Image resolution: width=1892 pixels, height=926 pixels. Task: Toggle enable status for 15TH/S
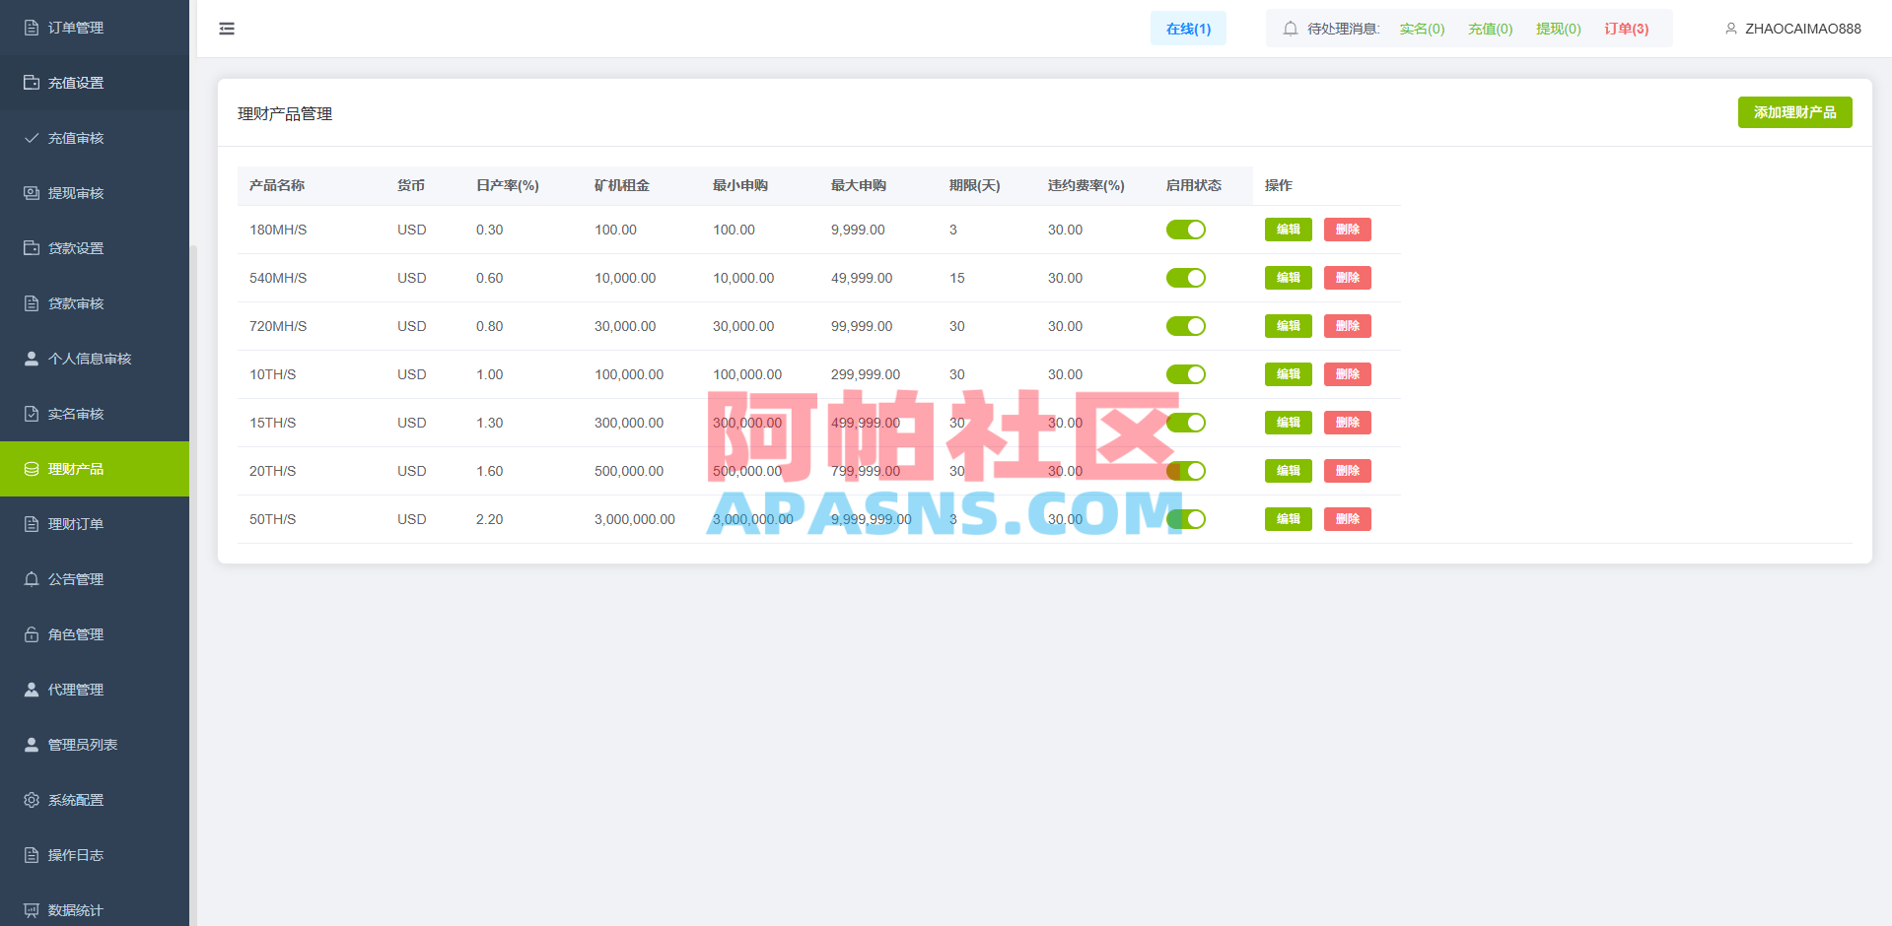click(1186, 423)
